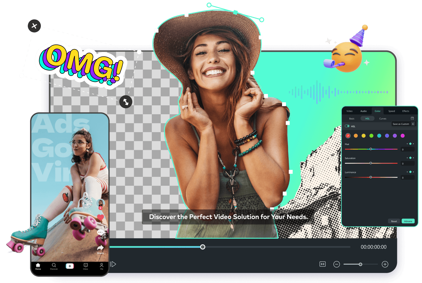Open Discover search on phone
The height and width of the screenshot is (283, 422).
pos(54,266)
